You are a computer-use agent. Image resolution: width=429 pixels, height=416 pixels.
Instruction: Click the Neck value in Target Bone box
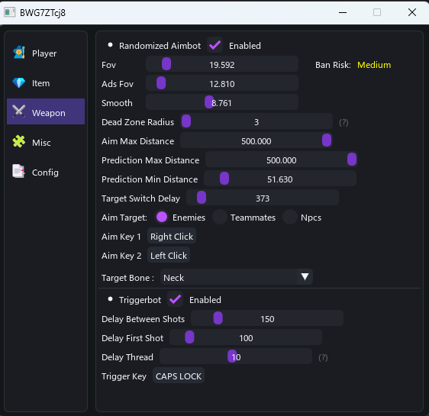pos(174,278)
